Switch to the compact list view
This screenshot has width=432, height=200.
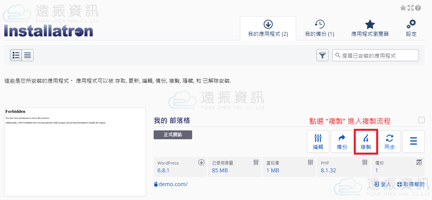point(27,55)
